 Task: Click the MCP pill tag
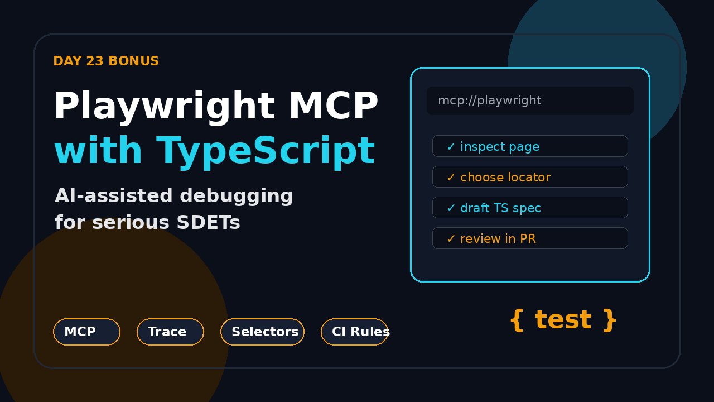click(x=86, y=332)
